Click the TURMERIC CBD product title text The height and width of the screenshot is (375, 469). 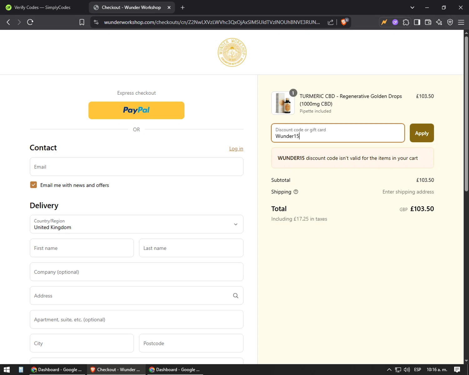(351, 100)
